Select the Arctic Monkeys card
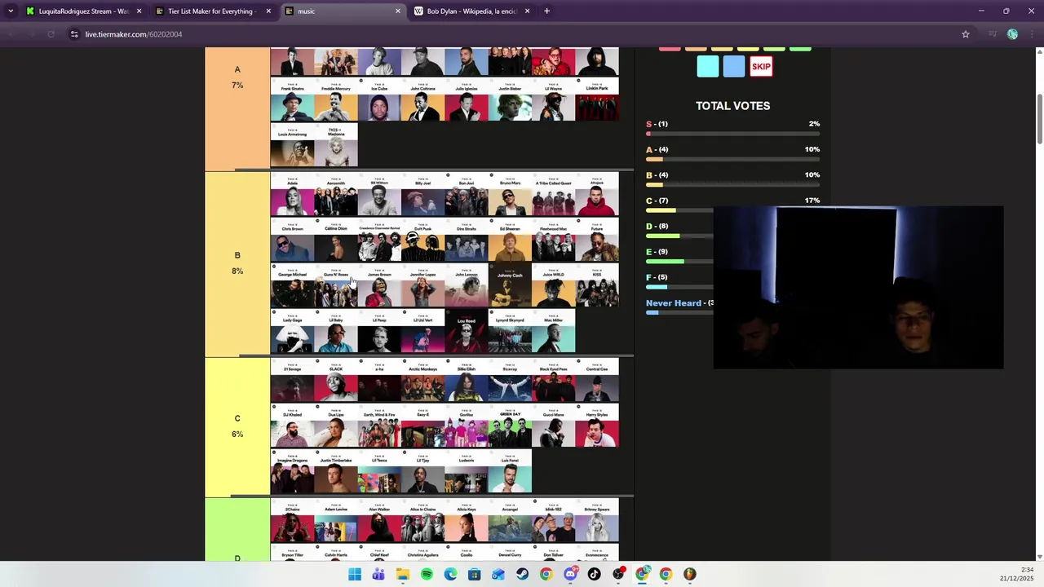Screen dimensions: 1044x587 (x=422, y=382)
